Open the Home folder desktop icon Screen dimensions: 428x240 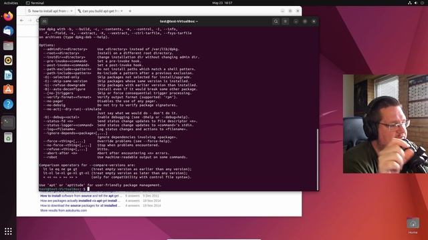pos(413,225)
